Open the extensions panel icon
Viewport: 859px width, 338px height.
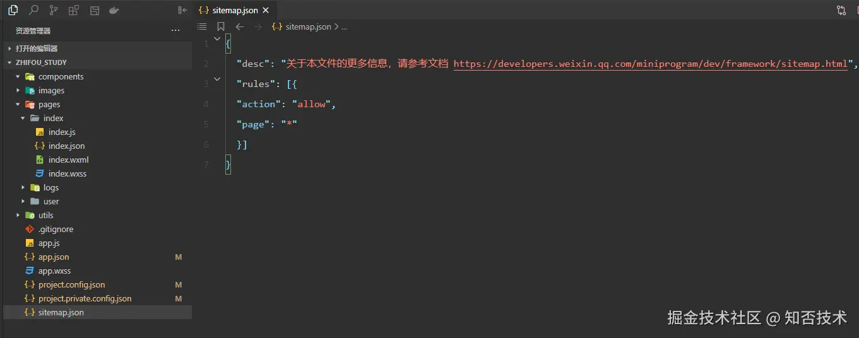pos(74,10)
